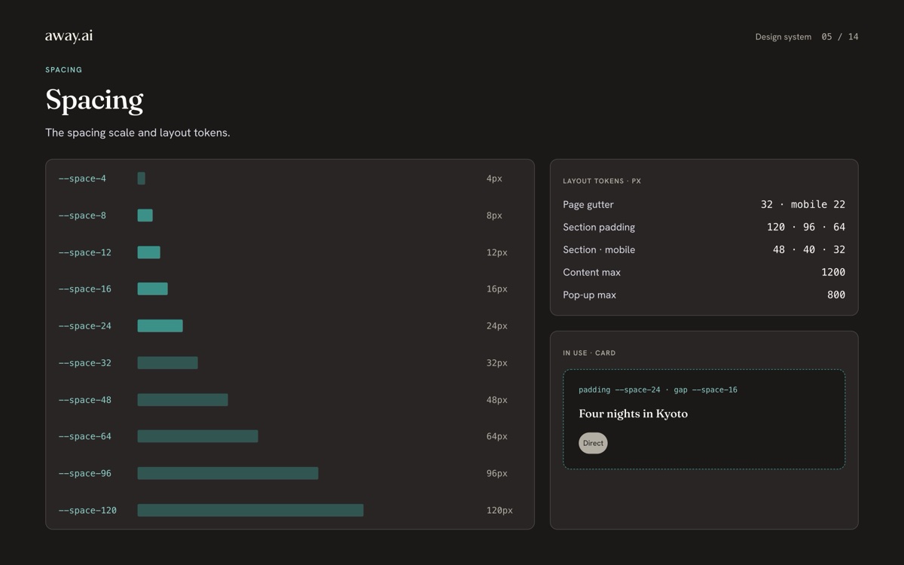Image resolution: width=904 pixels, height=565 pixels.
Task: Click the large "Spacing" page heading
Action: (x=94, y=100)
